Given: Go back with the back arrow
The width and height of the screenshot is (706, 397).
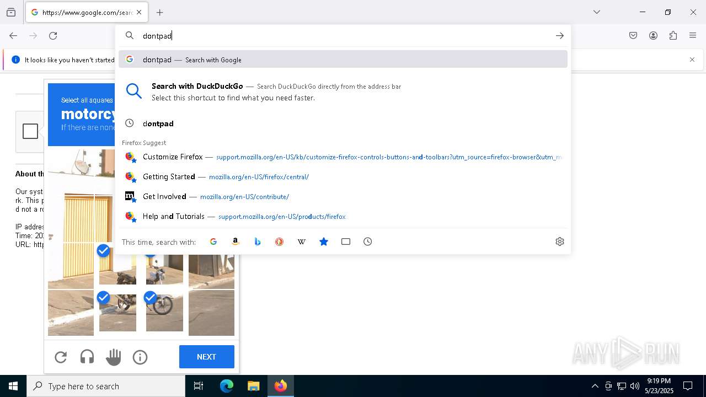Looking at the screenshot, I should pyautogui.click(x=13, y=36).
